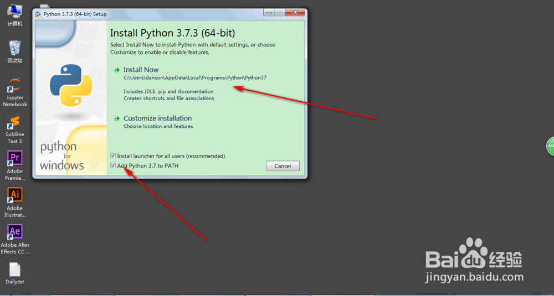Select the Adobe Illustrator desktop shortcut
This screenshot has width=554, height=296.
click(x=15, y=202)
